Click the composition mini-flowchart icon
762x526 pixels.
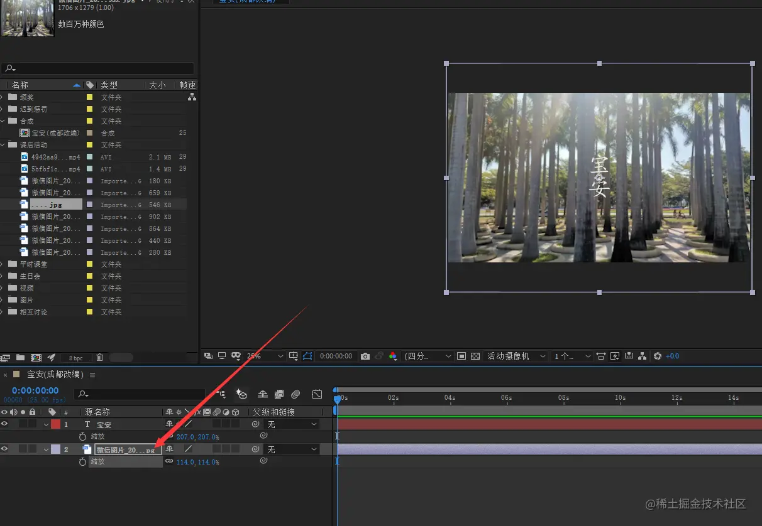click(221, 394)
